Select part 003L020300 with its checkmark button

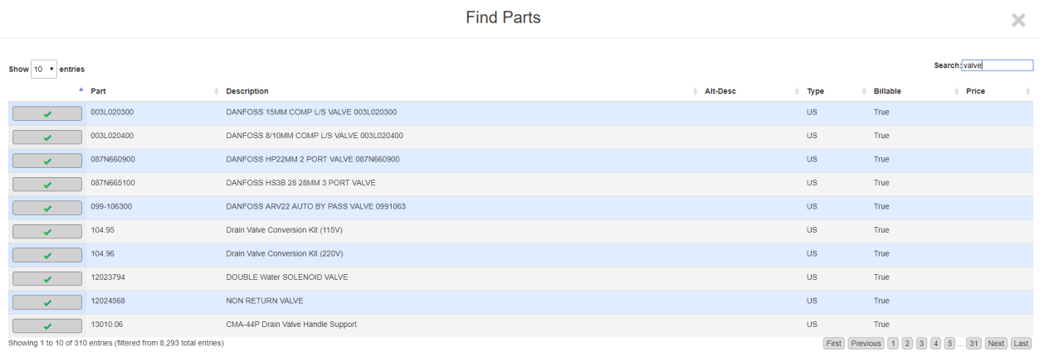(x=47, y=113)
